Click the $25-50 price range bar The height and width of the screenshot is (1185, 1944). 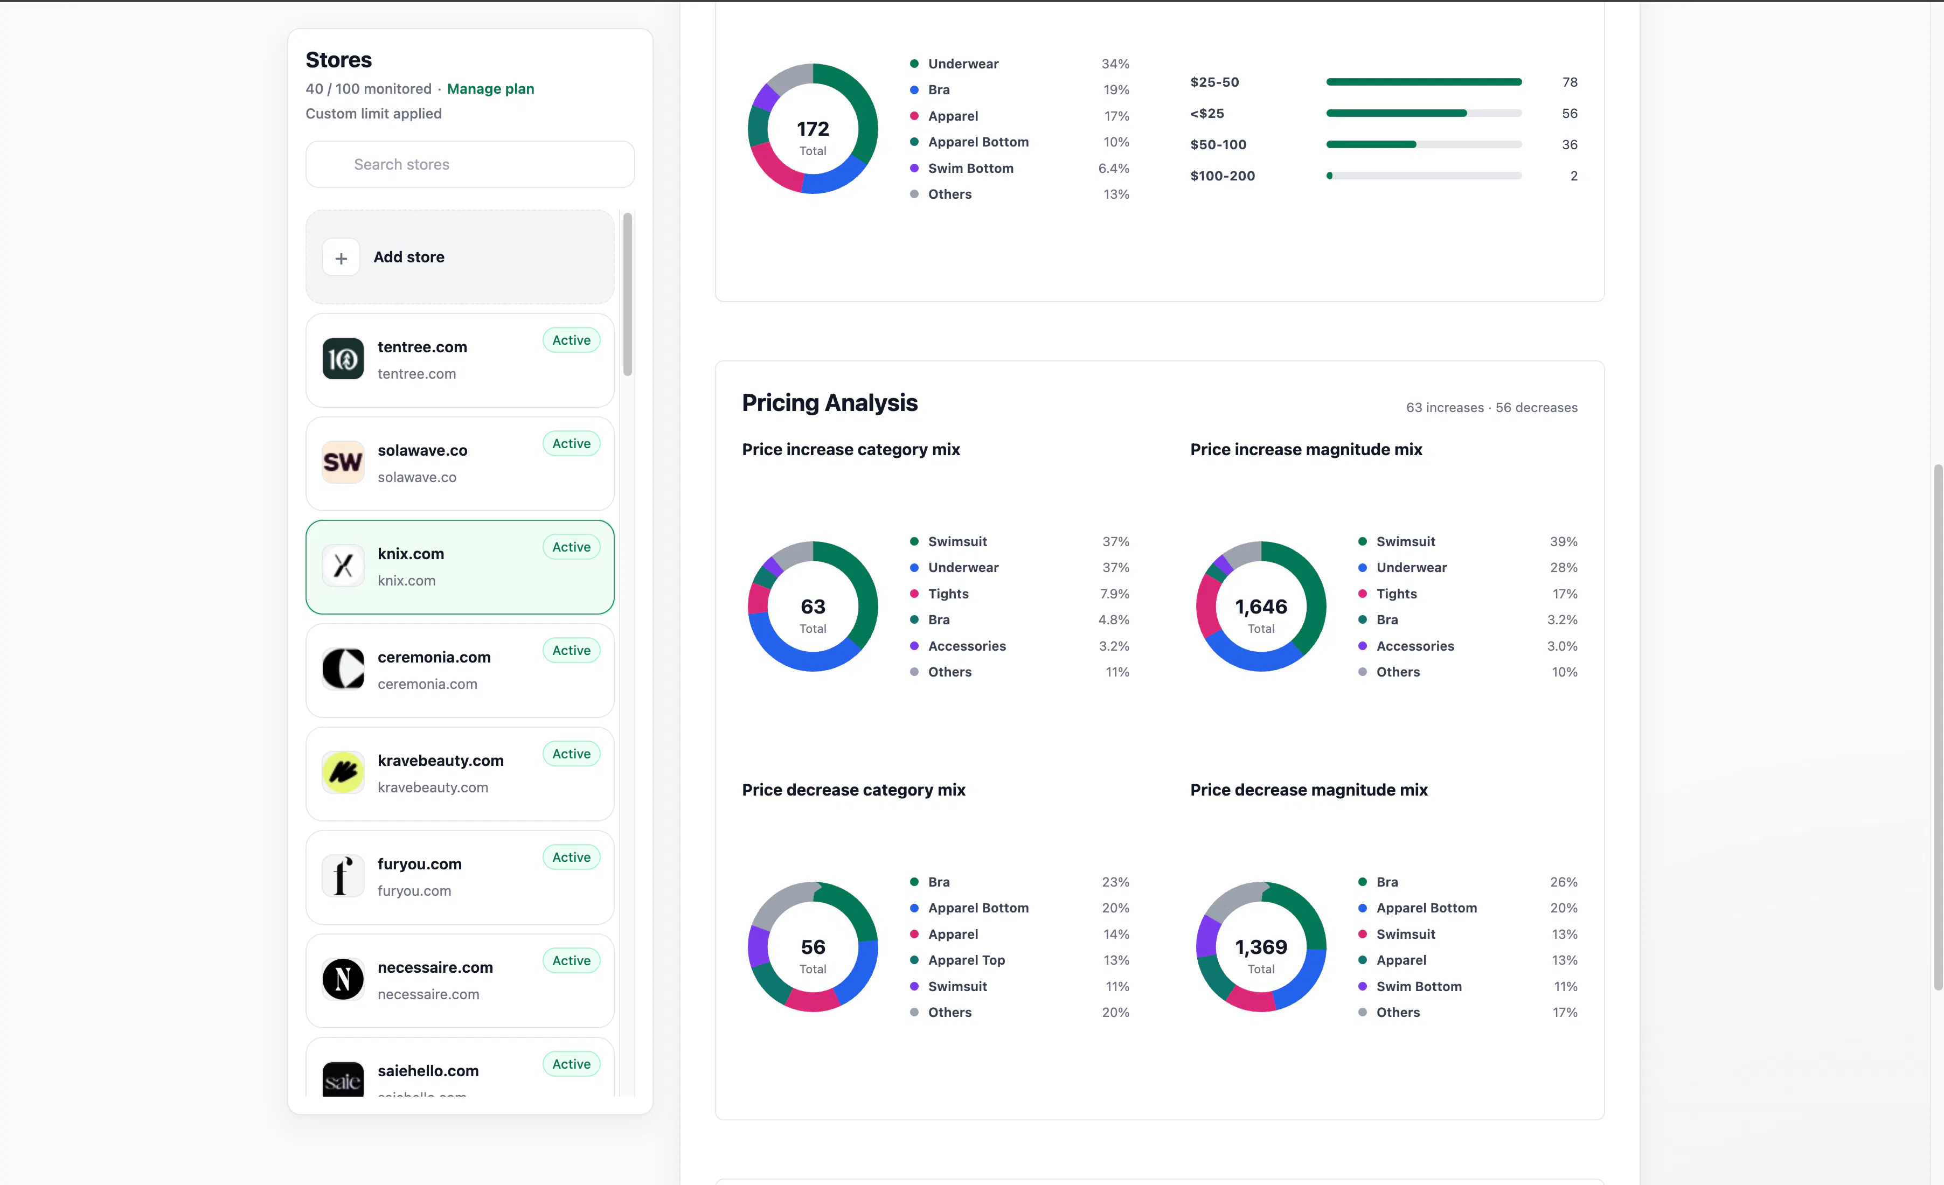(1424, 82)
